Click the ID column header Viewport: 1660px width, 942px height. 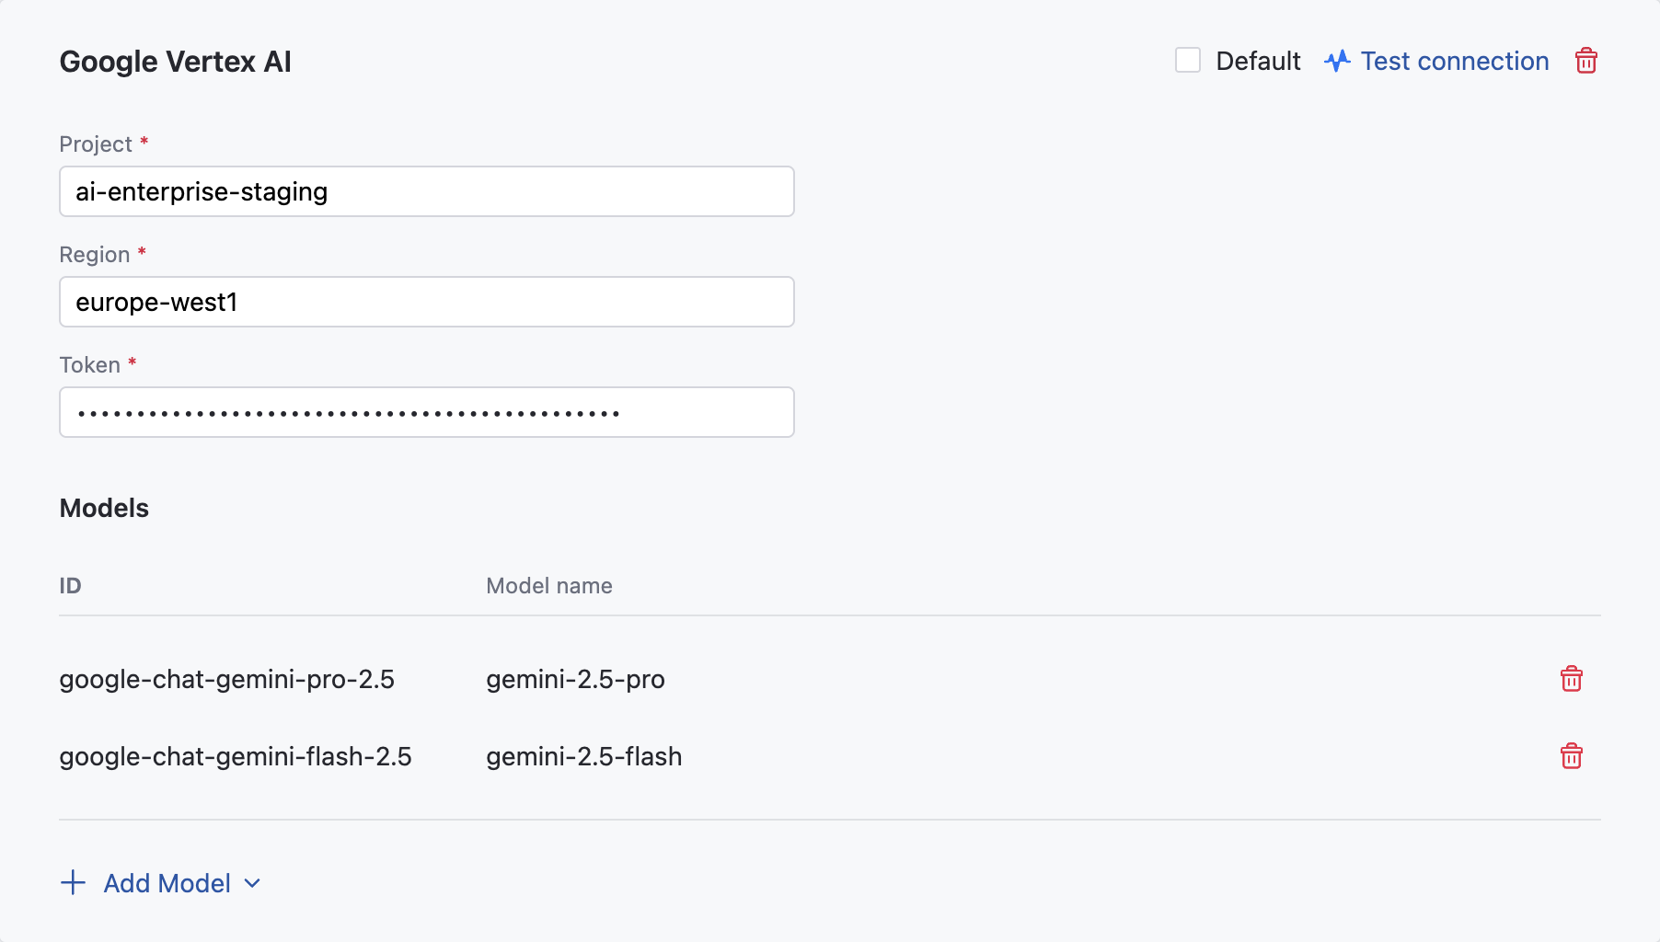(71, 586)
